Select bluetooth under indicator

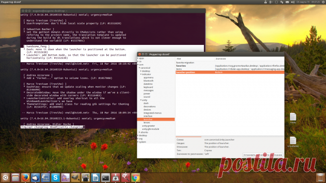pos(149,80)
